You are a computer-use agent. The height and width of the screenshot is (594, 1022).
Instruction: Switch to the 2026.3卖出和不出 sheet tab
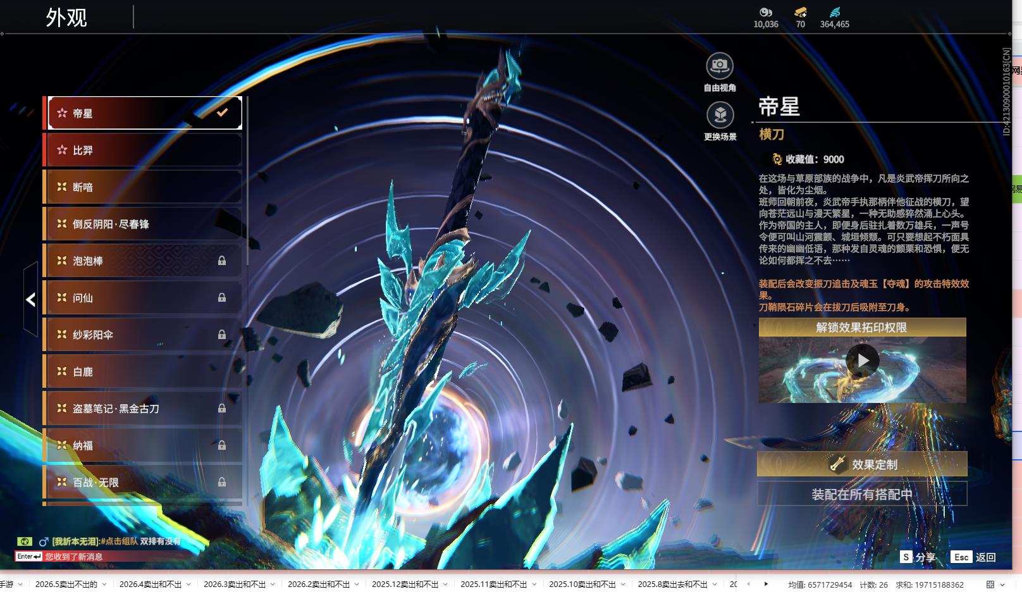pos(235,585)
